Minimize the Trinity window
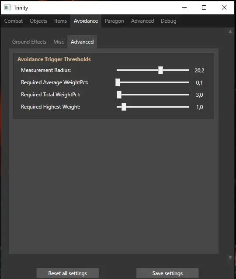The height and width of the screenshot is (279, 236). pos(184,8)
